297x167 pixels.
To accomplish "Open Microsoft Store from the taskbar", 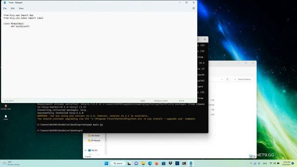I will pyautogui.click(x=163, y=163).
